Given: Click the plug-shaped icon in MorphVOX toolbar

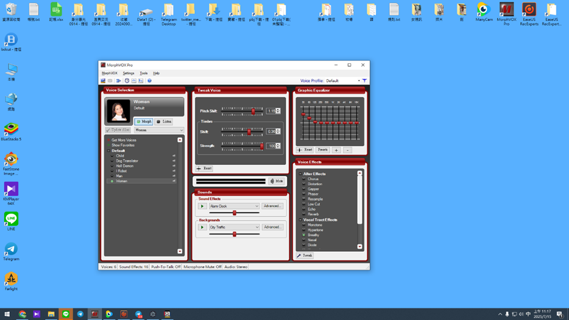Looking at the screenshot, I should pos(119,81).
